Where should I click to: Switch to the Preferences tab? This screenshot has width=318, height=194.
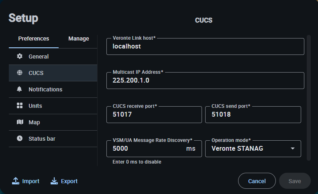[x=34, y=39]
